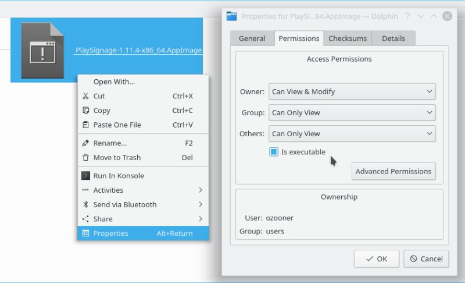This screenshot has width=465, height=283.
Task: Switch to the General tab
Action: pyautogui.click(x=252, y=38)
